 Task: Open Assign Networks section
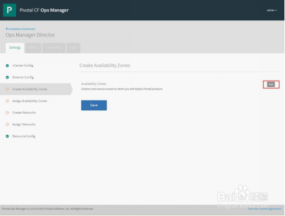[x=24, y=124]
